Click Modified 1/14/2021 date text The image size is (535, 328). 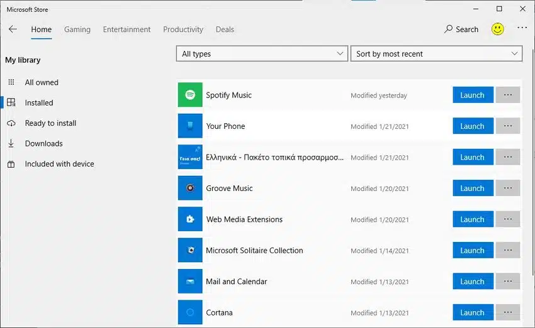(380, 251)
